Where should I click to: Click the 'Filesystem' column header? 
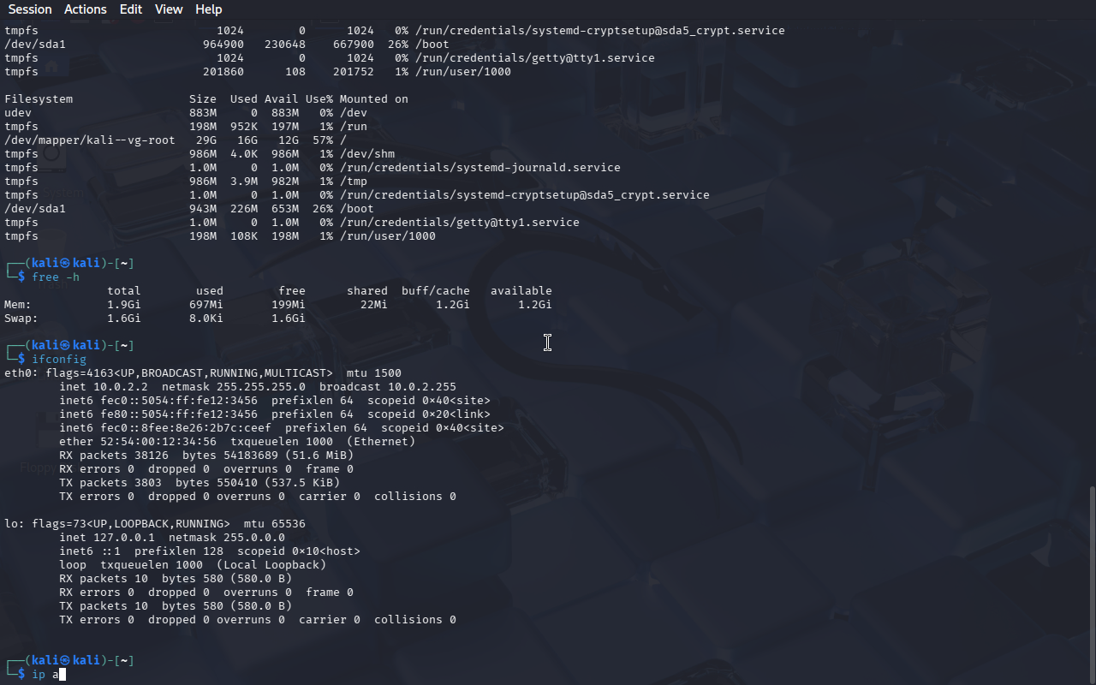tap(39, 99)
